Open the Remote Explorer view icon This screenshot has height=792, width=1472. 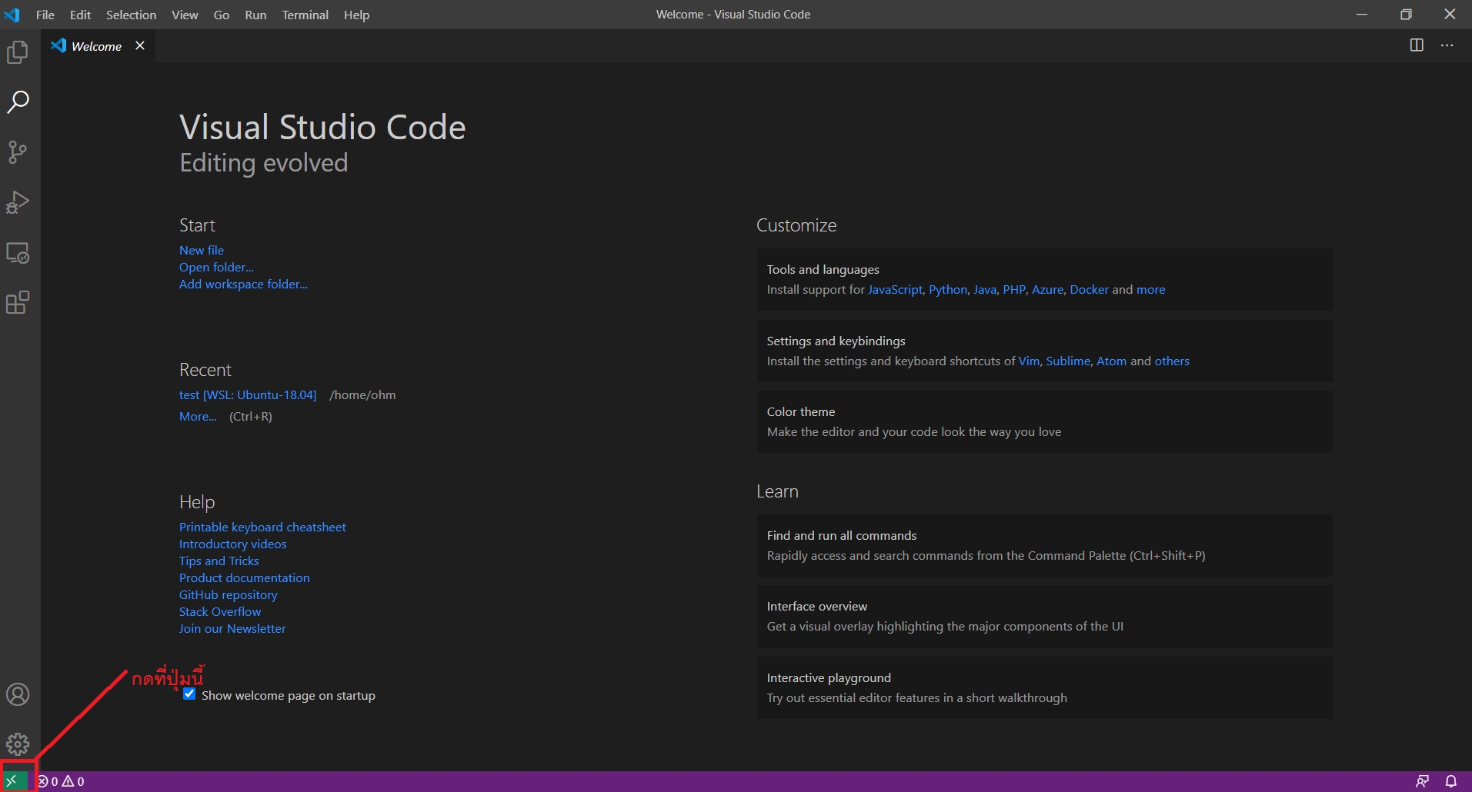(x=18, y=253)
